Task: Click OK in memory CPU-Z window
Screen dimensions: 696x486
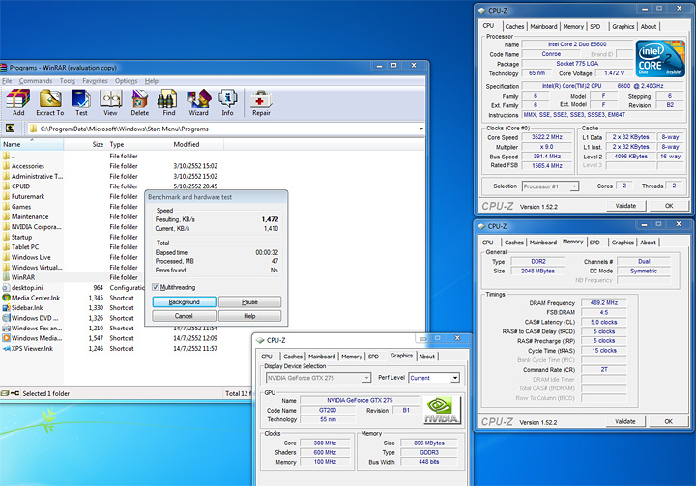Action: tap(669, 421)
